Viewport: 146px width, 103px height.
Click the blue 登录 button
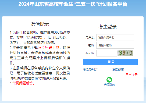point(110,62)
